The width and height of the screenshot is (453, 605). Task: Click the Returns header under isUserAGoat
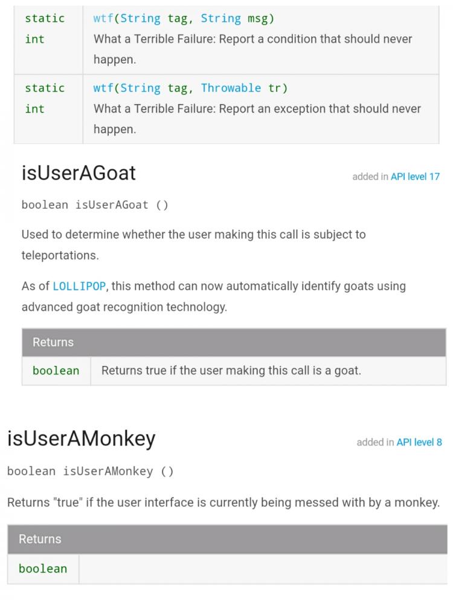click(x=234, y=342)
